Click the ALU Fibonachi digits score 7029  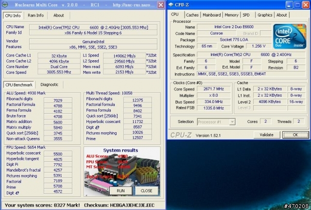(x=58, y=101)
